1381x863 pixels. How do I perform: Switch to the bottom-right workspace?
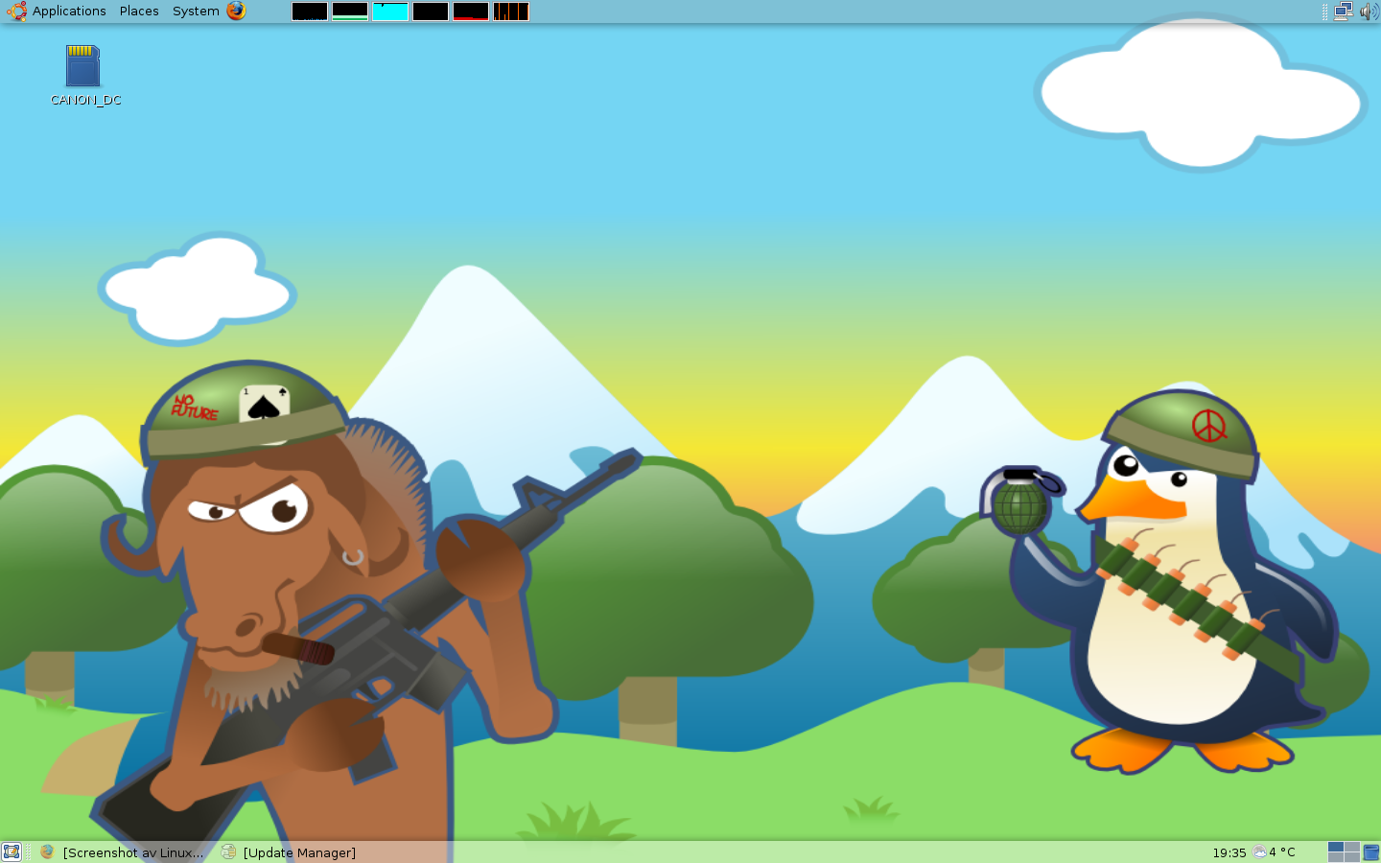1352,857
